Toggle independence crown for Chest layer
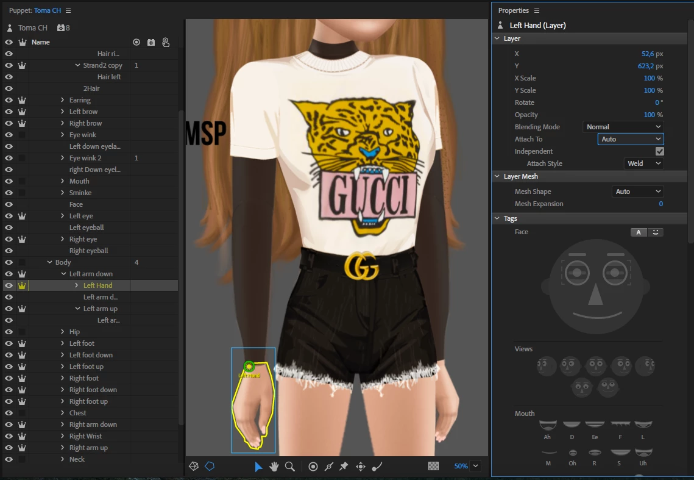694x480 pixels. point(22,413)
